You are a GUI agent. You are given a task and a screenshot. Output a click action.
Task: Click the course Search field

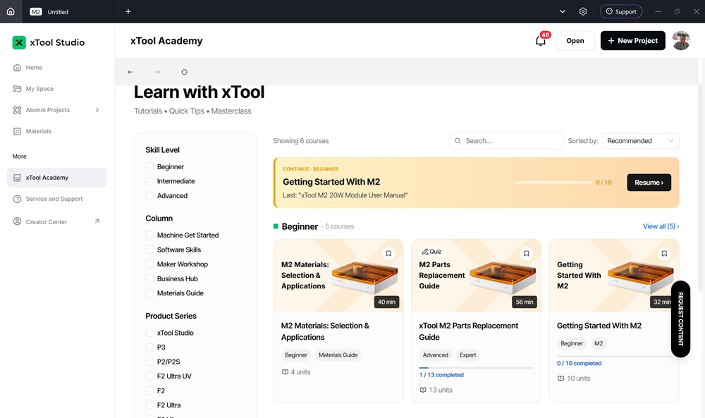(x=505, y=141)
